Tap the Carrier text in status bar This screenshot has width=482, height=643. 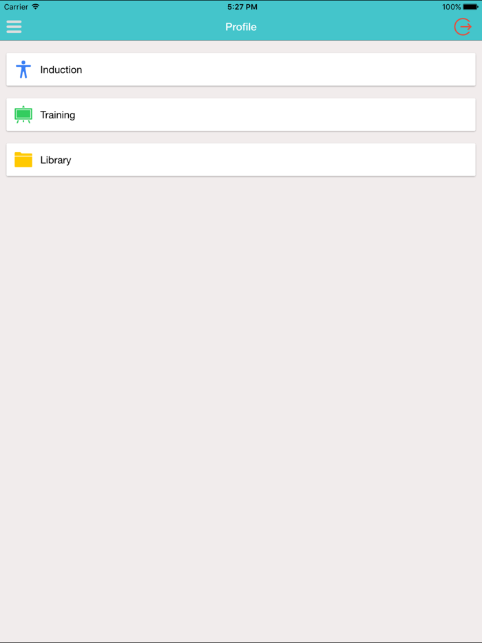(x=16, y=7)
